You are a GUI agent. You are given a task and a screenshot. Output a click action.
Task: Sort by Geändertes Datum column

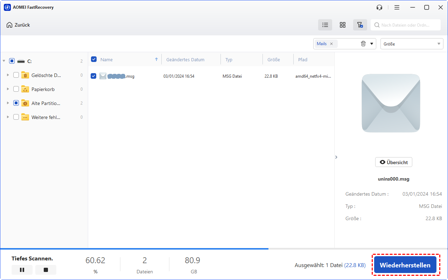point(185,59)
